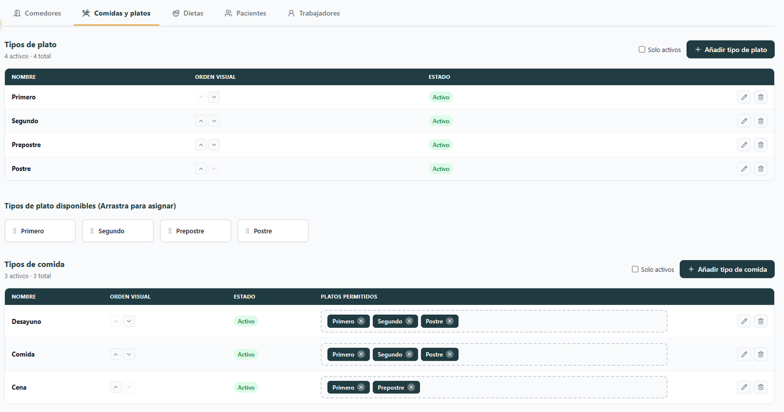Edit the Prepostre plato type
Screen dimensions: 784x412
(x=744, y=145)
